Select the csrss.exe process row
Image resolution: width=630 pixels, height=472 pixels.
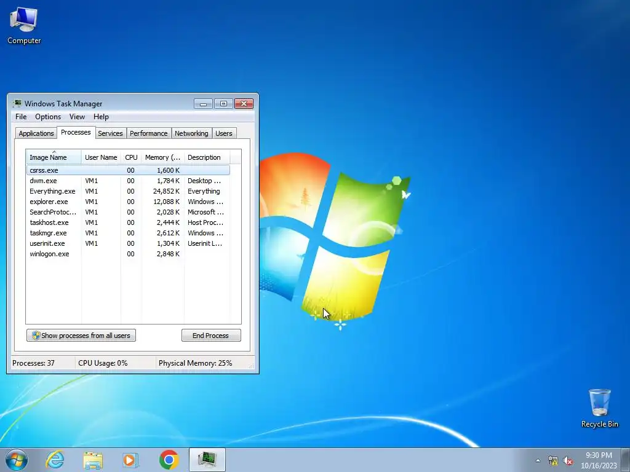tap(128, 170)
